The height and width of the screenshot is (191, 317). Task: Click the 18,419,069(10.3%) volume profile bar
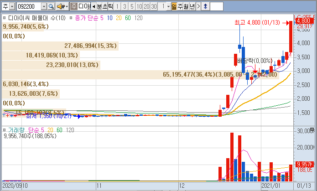pos(41,55)
